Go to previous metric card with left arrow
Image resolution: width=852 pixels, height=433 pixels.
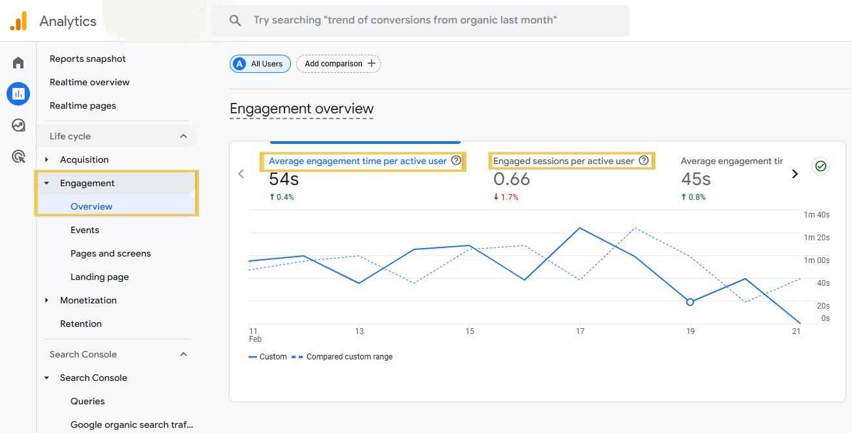(x=241, y=174)
